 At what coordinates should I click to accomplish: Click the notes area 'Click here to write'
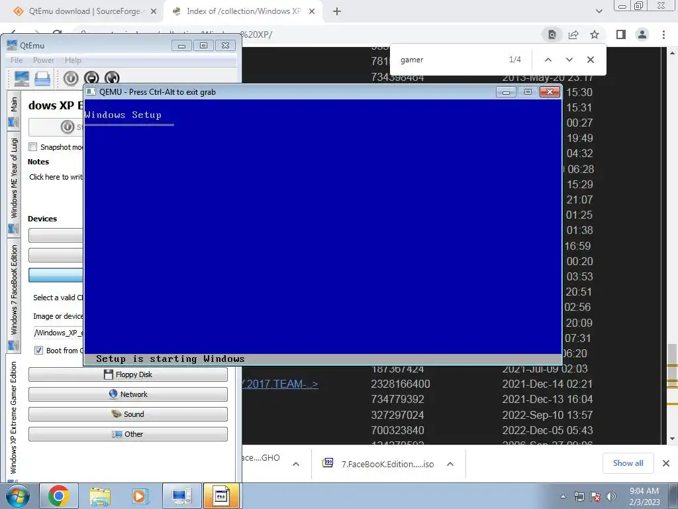point(56,176)
